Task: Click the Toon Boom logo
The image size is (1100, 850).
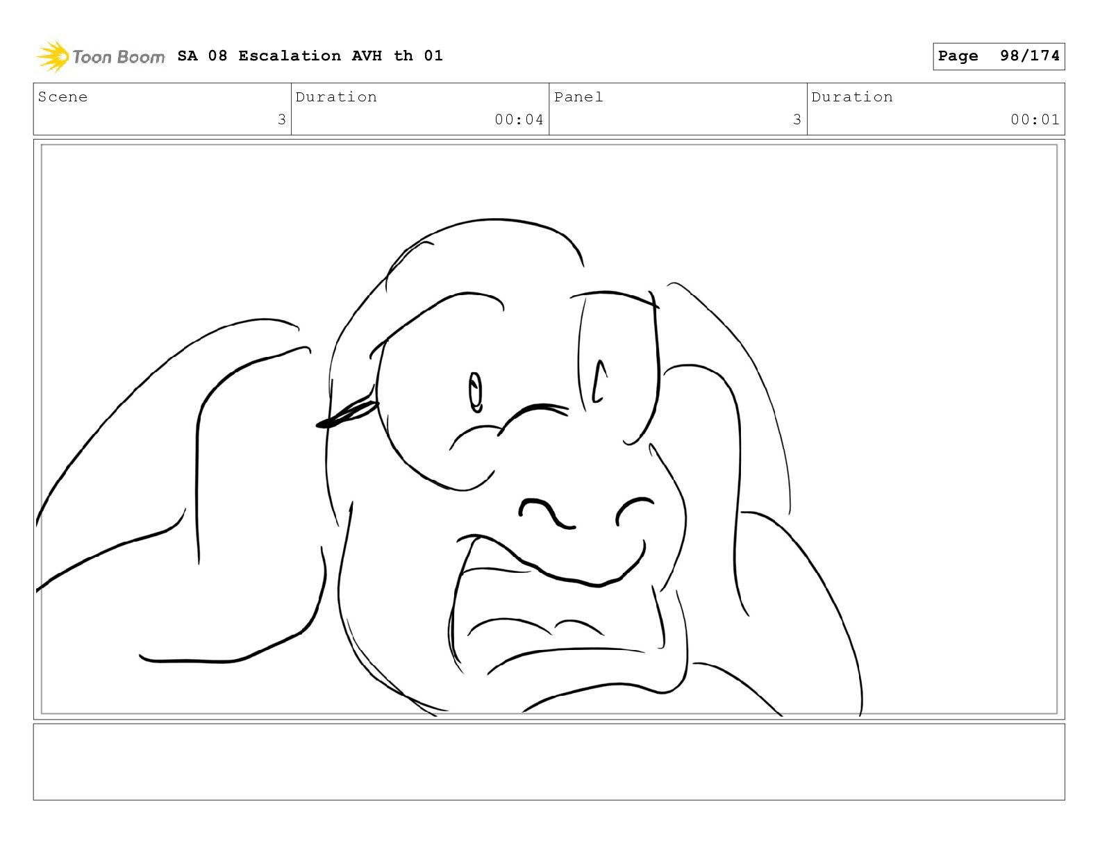Action: (x=101, y=56)
